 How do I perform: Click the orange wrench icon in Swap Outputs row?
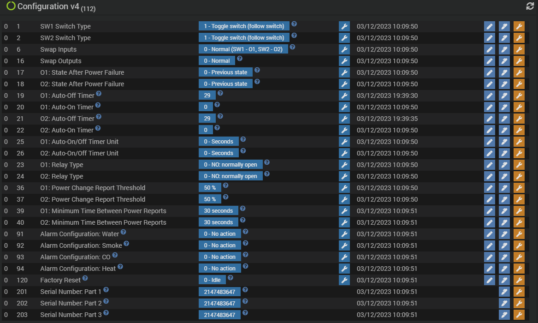[x=519, y=61]
